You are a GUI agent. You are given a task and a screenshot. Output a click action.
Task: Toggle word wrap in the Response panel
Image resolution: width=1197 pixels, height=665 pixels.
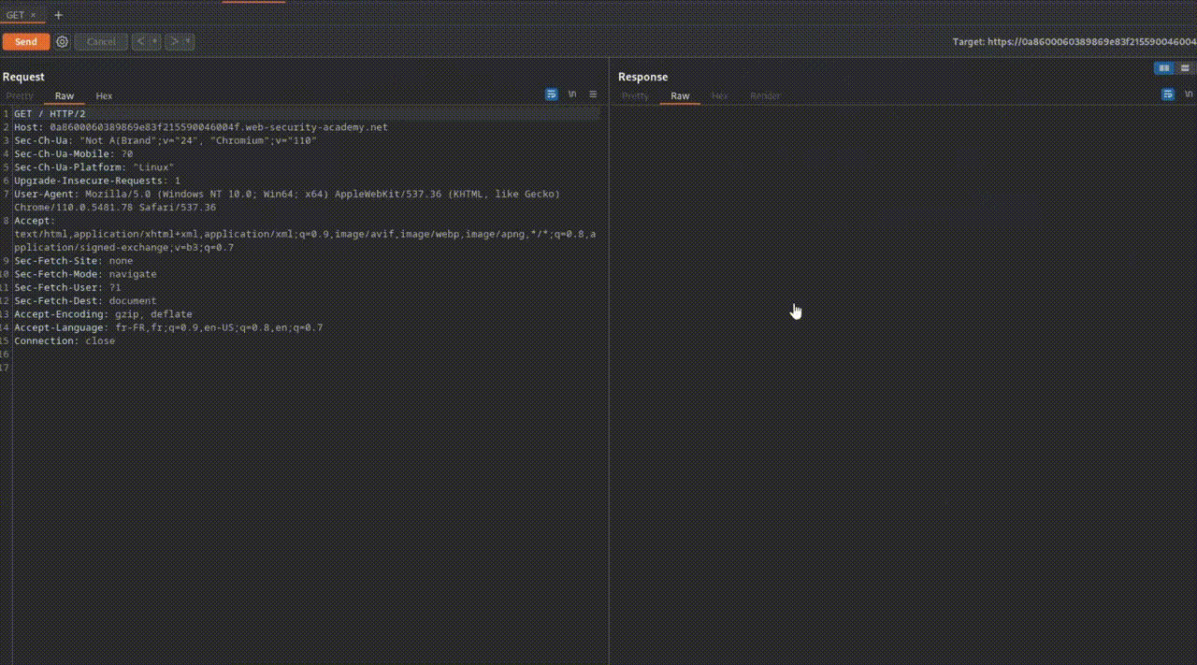point(1168,94)
